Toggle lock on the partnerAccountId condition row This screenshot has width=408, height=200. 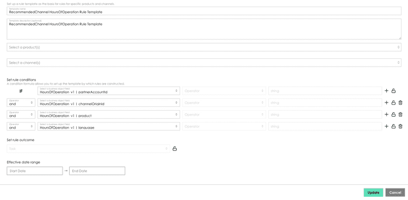[x=393, y=91]
